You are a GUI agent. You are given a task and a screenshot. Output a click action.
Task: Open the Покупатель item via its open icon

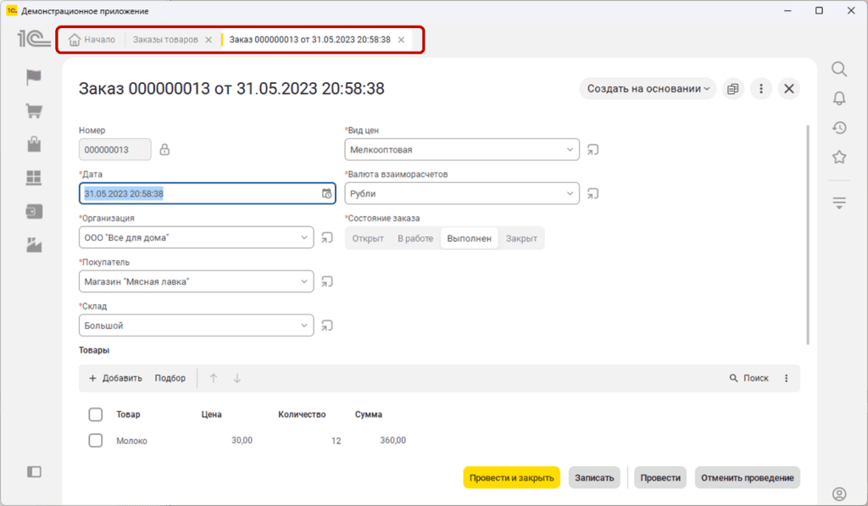[x=327, y=281]
